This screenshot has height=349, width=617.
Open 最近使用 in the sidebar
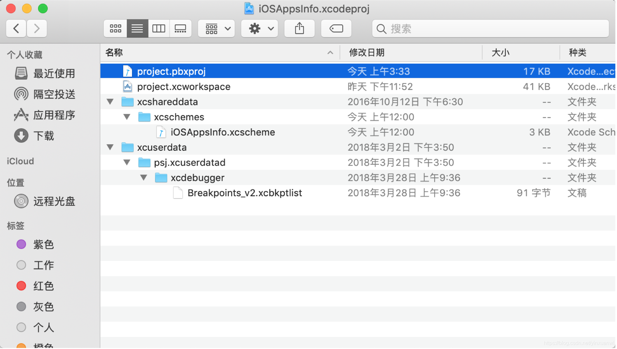45,73
